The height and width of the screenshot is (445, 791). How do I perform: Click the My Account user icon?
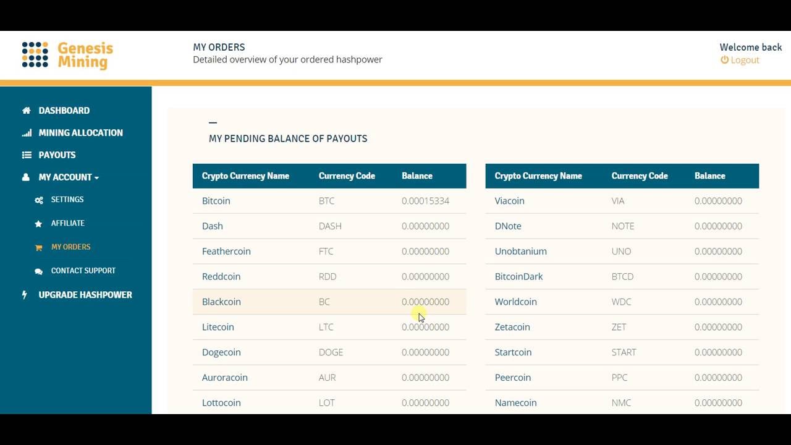pos(26,177)
